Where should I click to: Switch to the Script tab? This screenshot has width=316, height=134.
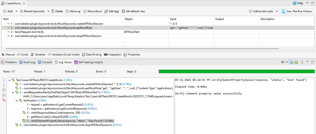pyautogui.click(x=22, y=55)
